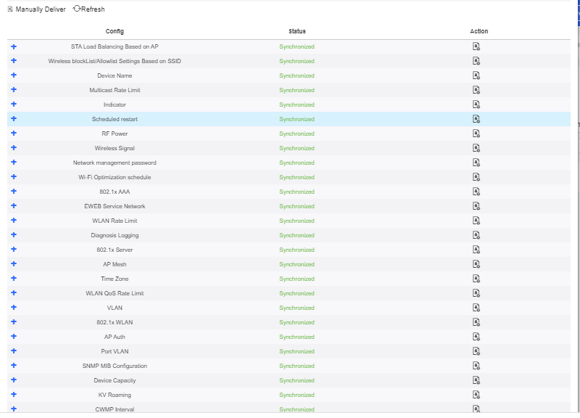Expand the Indicator config row
This screenshot has width=580, height=418.
click(x=14, y=104)
